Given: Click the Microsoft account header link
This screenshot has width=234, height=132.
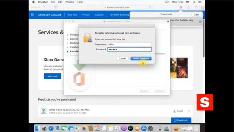Looking at the screenshot, I should pos(50,15).
